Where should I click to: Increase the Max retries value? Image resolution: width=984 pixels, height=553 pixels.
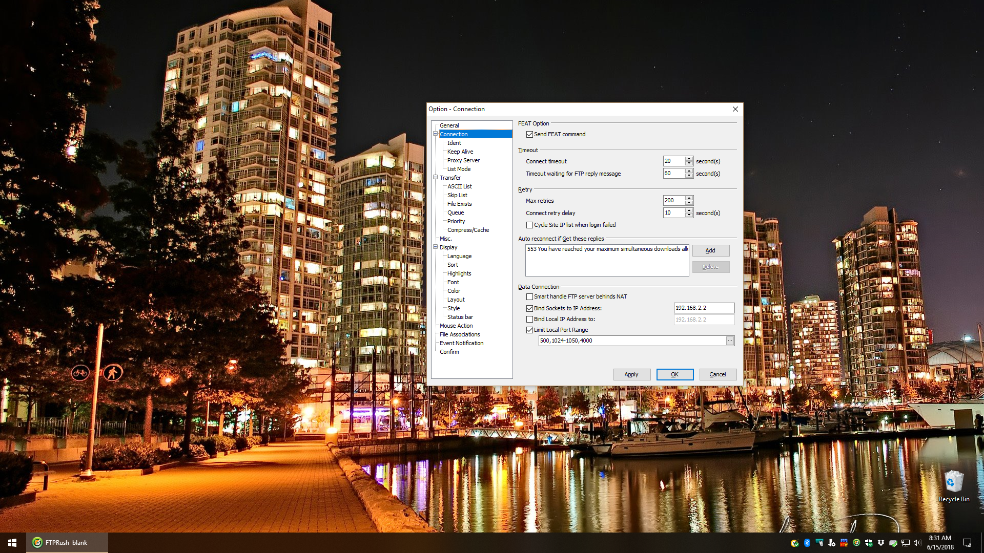pyautogui.click(x=689, y=198)
